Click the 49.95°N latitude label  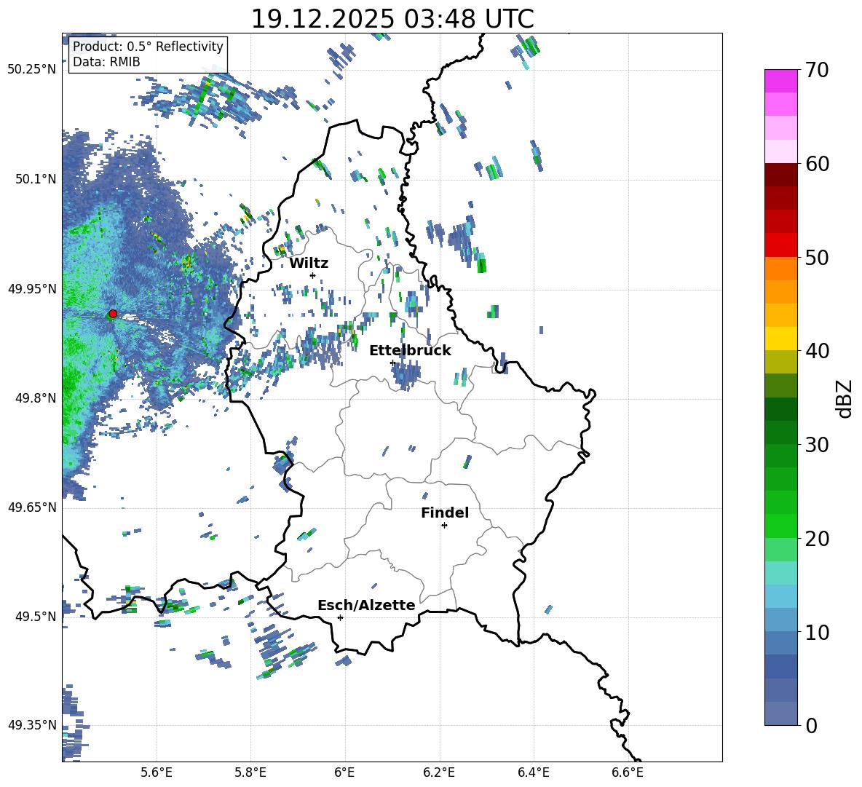pyautogui.click(x=31, y=288)
